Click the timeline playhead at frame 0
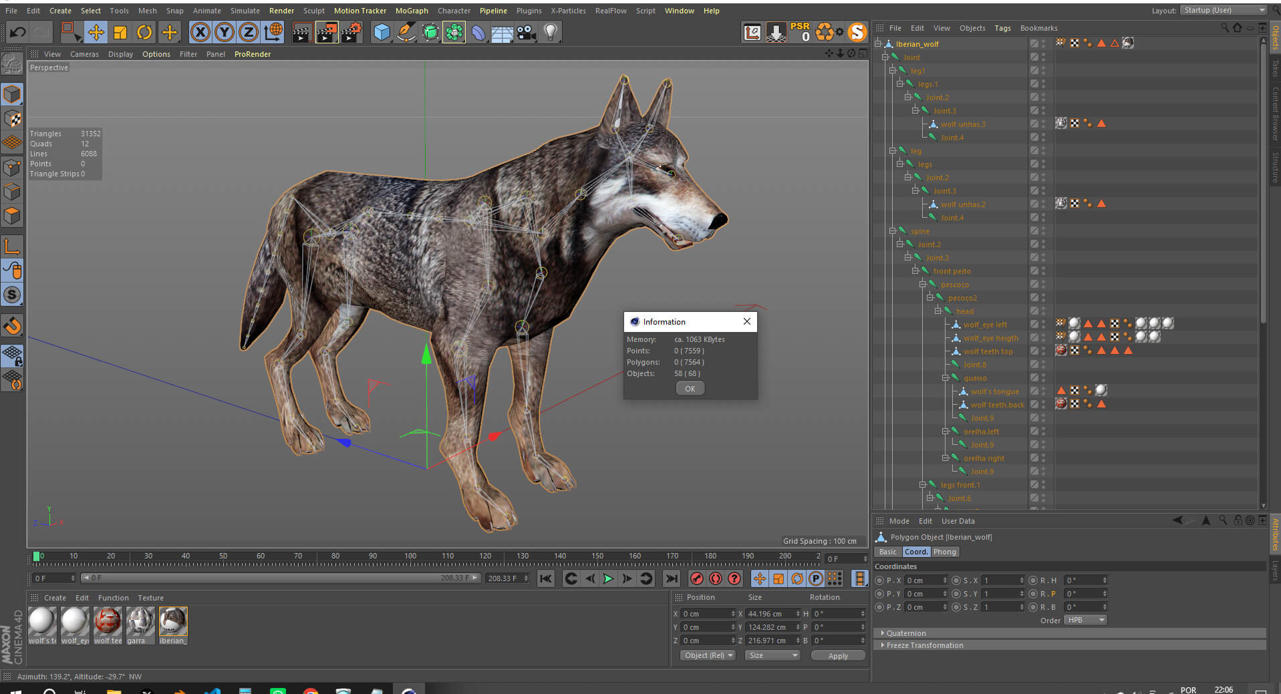 37,556
